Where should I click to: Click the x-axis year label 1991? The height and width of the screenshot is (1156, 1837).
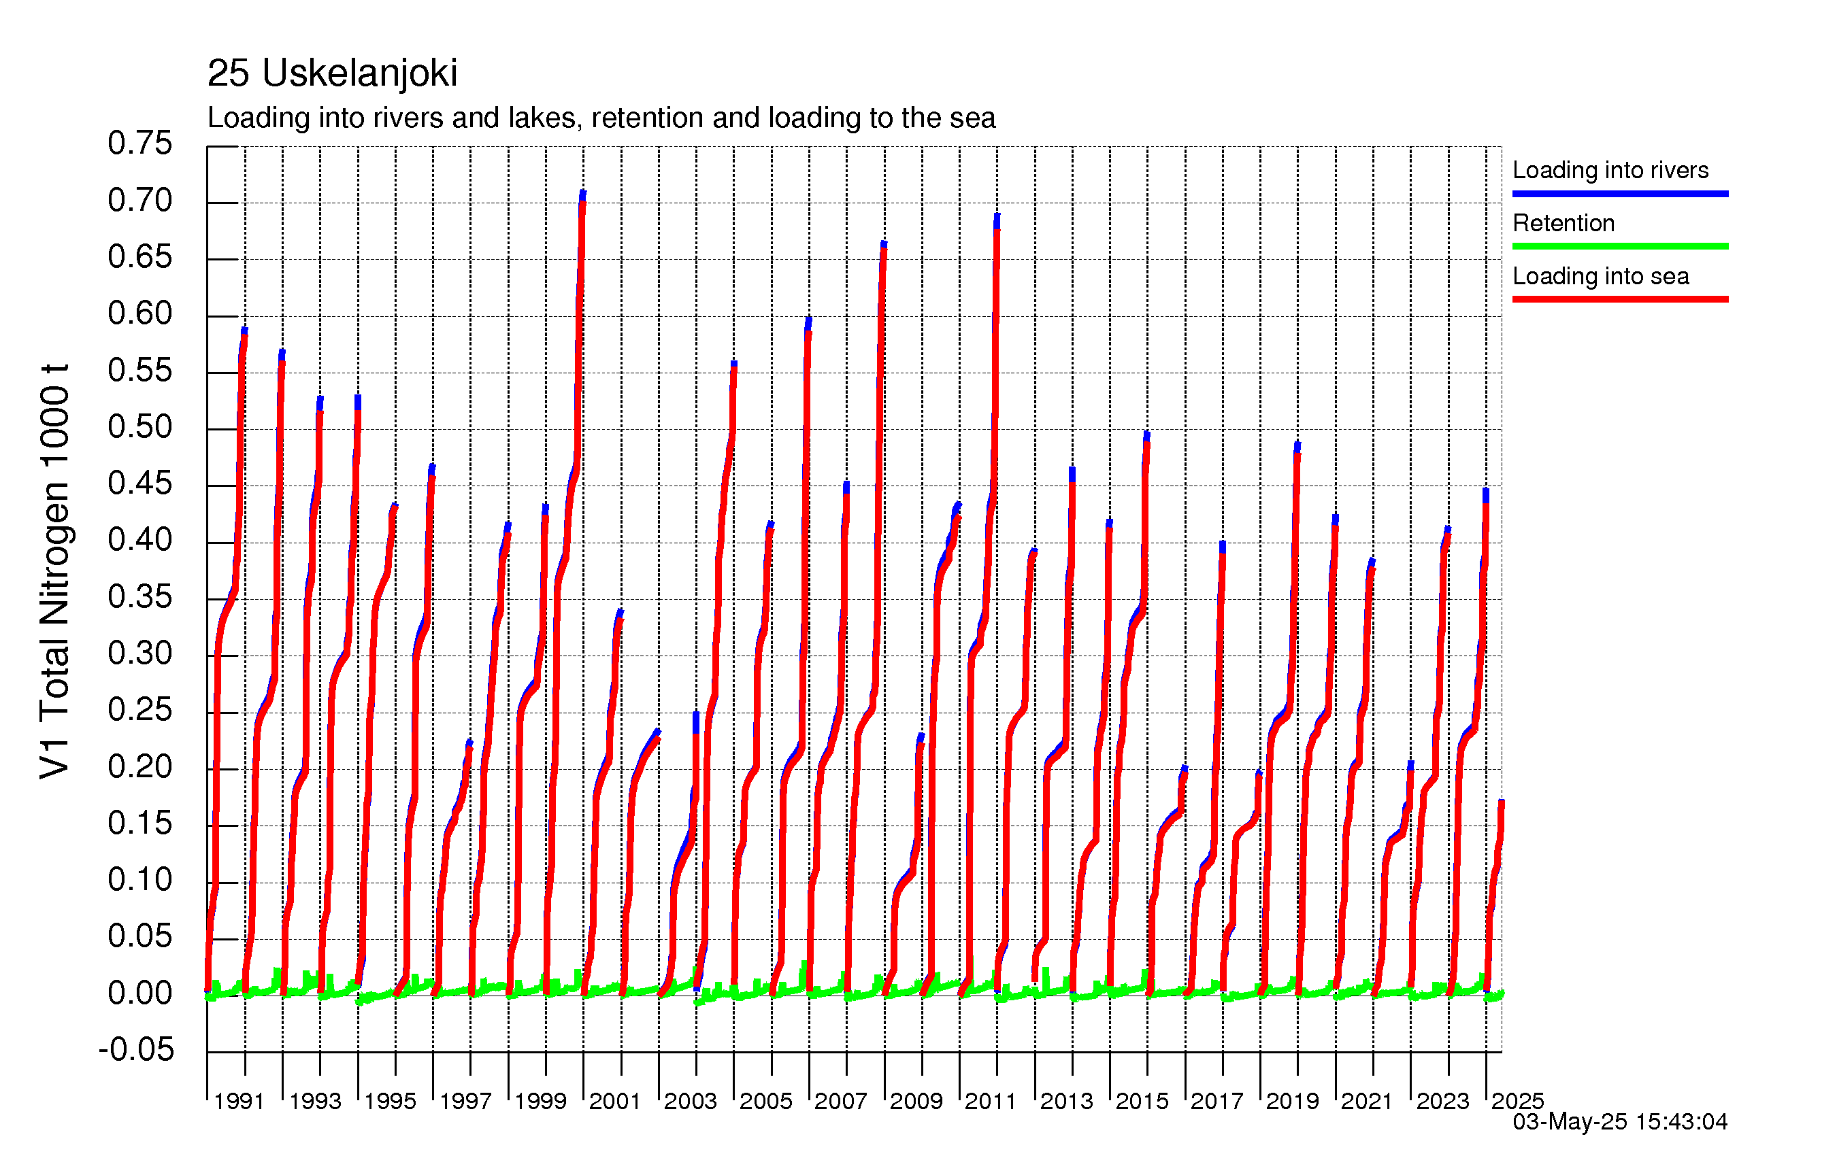[239, 1101]
